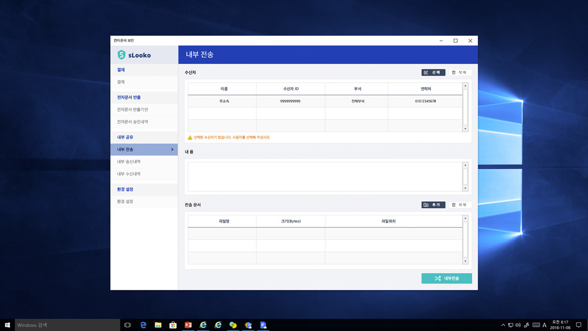
Task: Select the 01012345678 contact cell
Action: 425,101
